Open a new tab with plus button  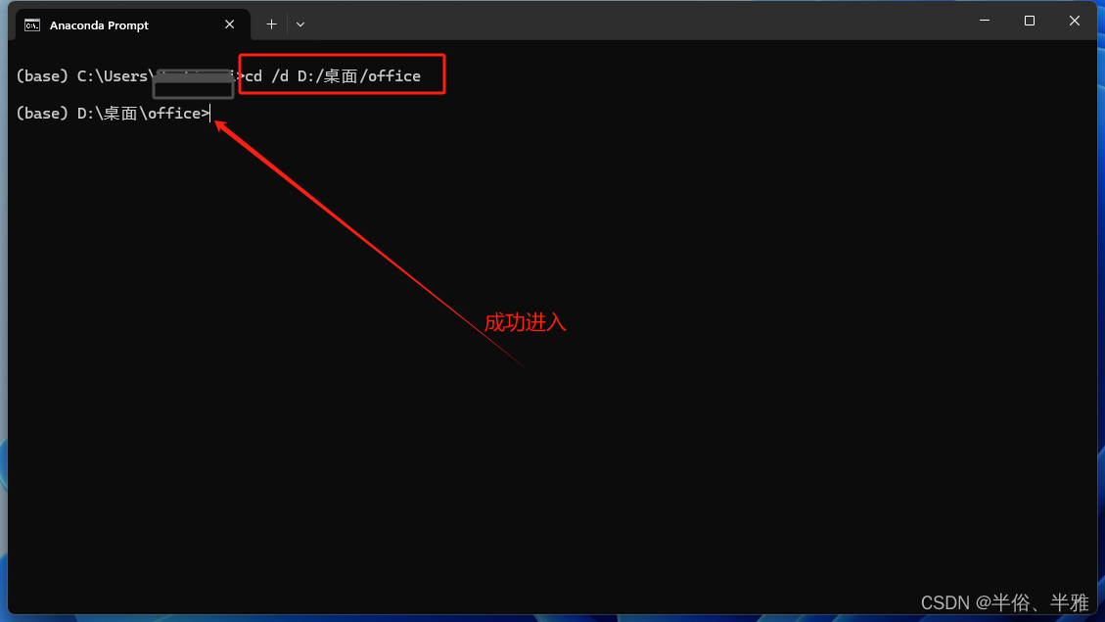tap(271, 24)
